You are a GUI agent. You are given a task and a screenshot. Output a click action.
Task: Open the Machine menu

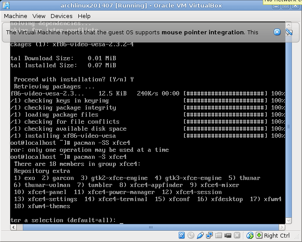pyautogui.click(x=15, y=16)
